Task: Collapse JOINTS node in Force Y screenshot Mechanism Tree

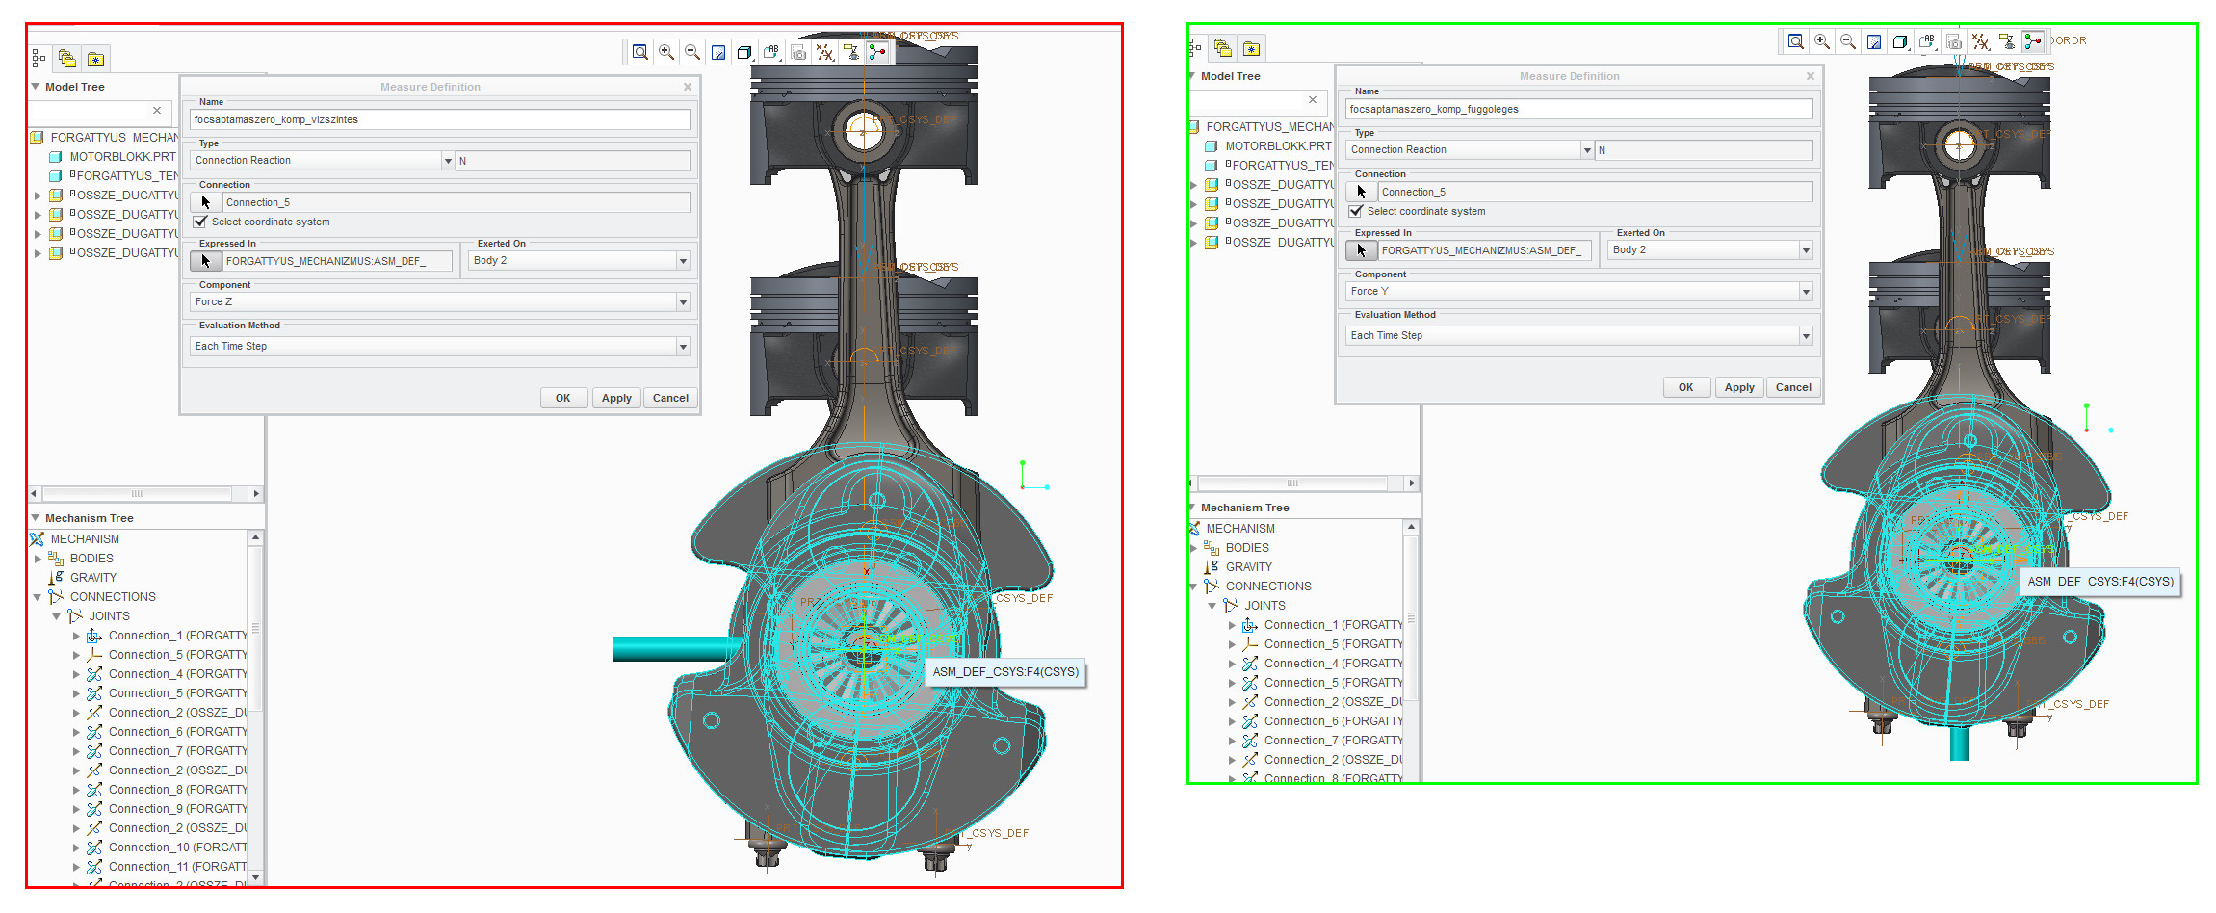Action: pyautogui.click(x=1212, y=606)
